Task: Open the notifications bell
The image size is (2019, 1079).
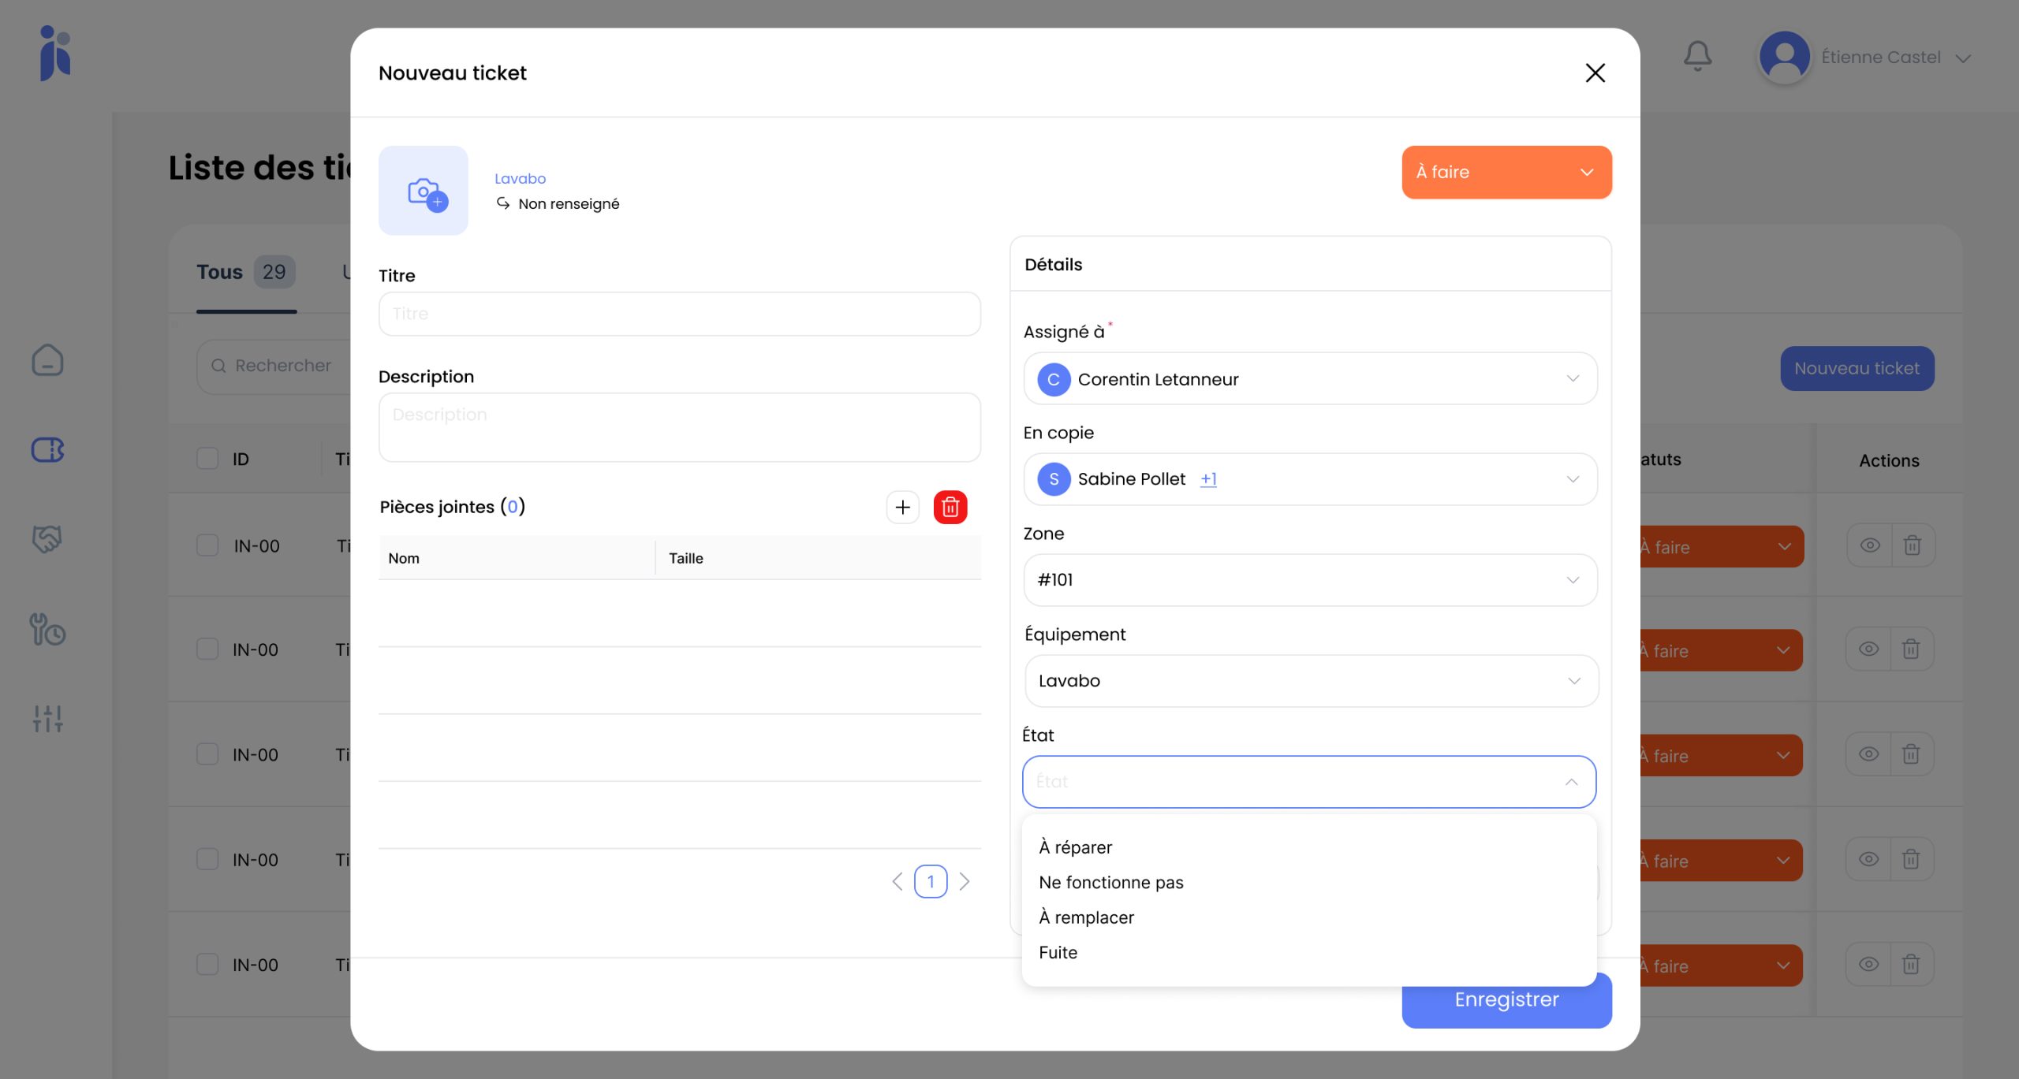Action: coord(1697,56)
